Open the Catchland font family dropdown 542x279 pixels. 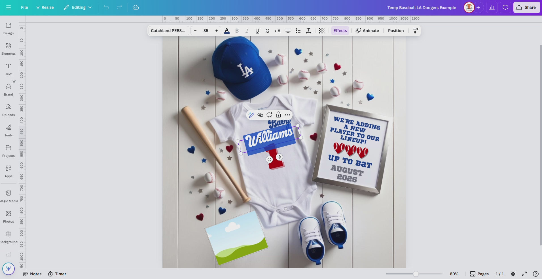click(169, 31)
